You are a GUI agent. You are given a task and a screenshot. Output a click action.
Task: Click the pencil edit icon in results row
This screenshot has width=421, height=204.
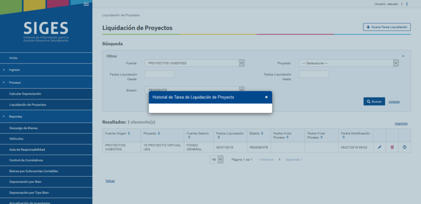tap(379, 147)
